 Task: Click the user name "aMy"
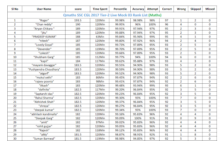pyautogui.click(x=44, y=135)
